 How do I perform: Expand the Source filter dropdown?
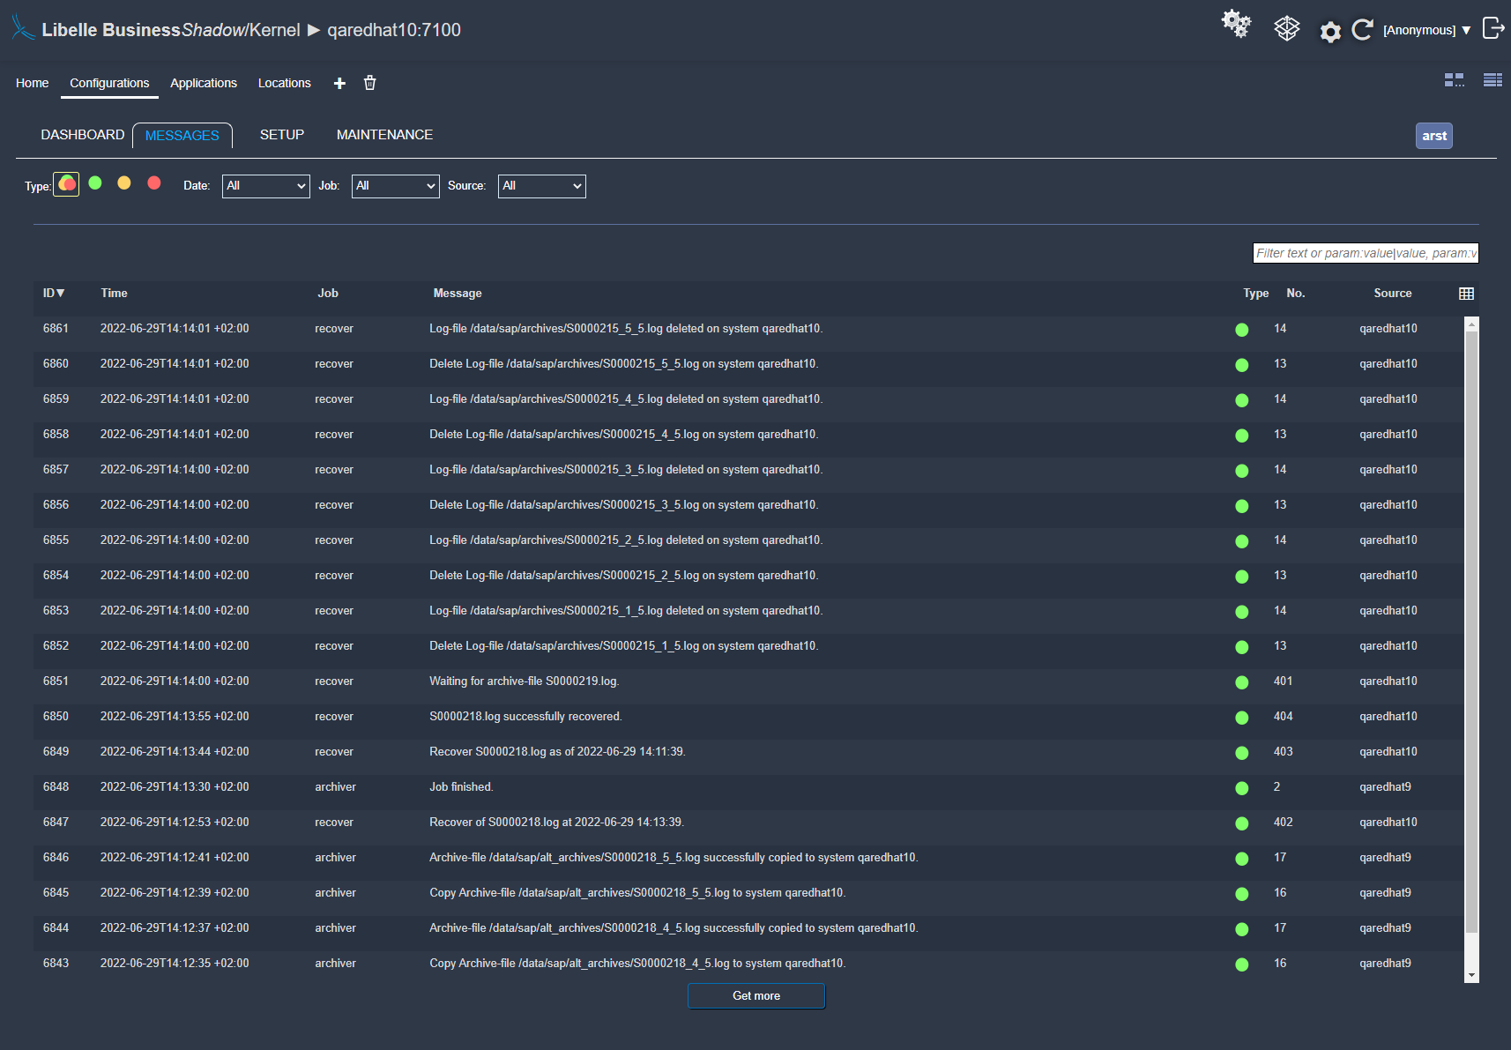[541, 186]
